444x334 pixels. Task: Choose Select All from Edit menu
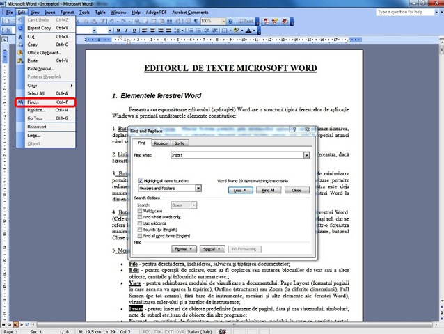pos(46,93)
